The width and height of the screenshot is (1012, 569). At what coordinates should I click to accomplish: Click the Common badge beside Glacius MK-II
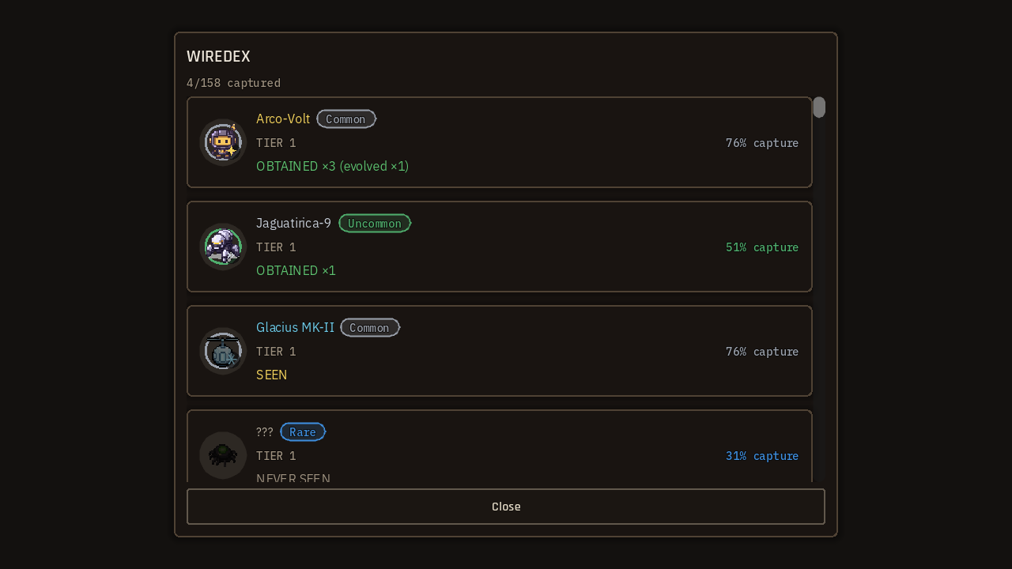(x=370, y=328)
